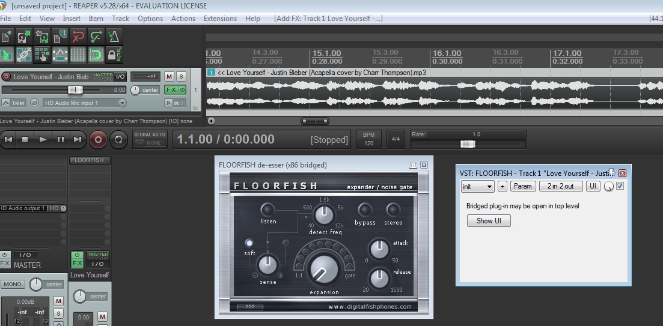
Task: Click the red transport Record button
Action: pos(98,139)
